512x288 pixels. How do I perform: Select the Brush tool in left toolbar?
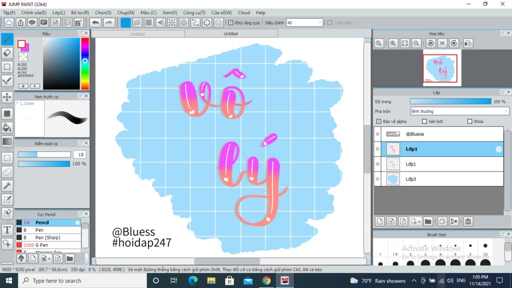(7, 39)
